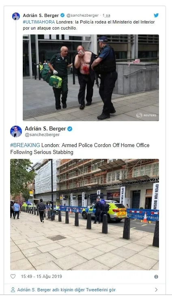Screen dimensions: 172x297
Task: Click the large Adrián S. Berger avatar
Action: (x=16, y=131)
